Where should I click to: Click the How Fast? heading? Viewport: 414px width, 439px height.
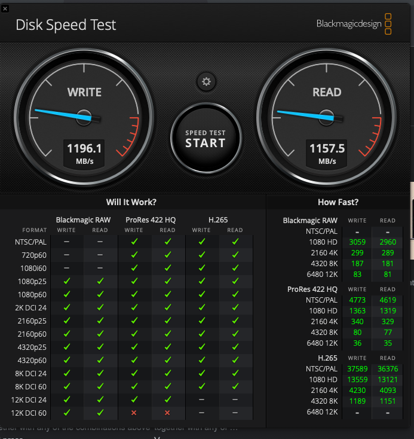(338, 202)
